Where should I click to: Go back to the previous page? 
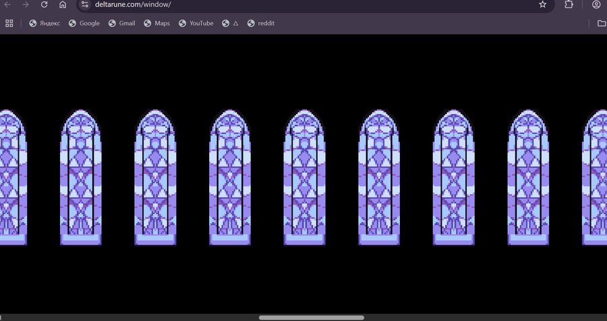pos(7,5)
